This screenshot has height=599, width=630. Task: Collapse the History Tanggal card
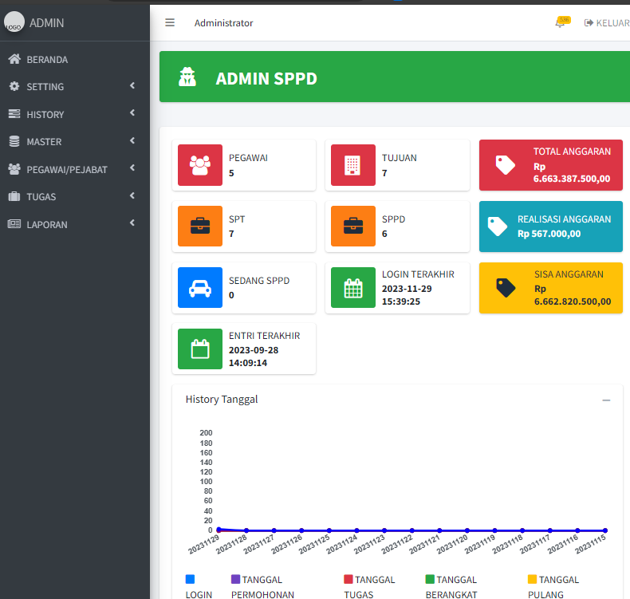pyautogui.click(x=606, y=400)
